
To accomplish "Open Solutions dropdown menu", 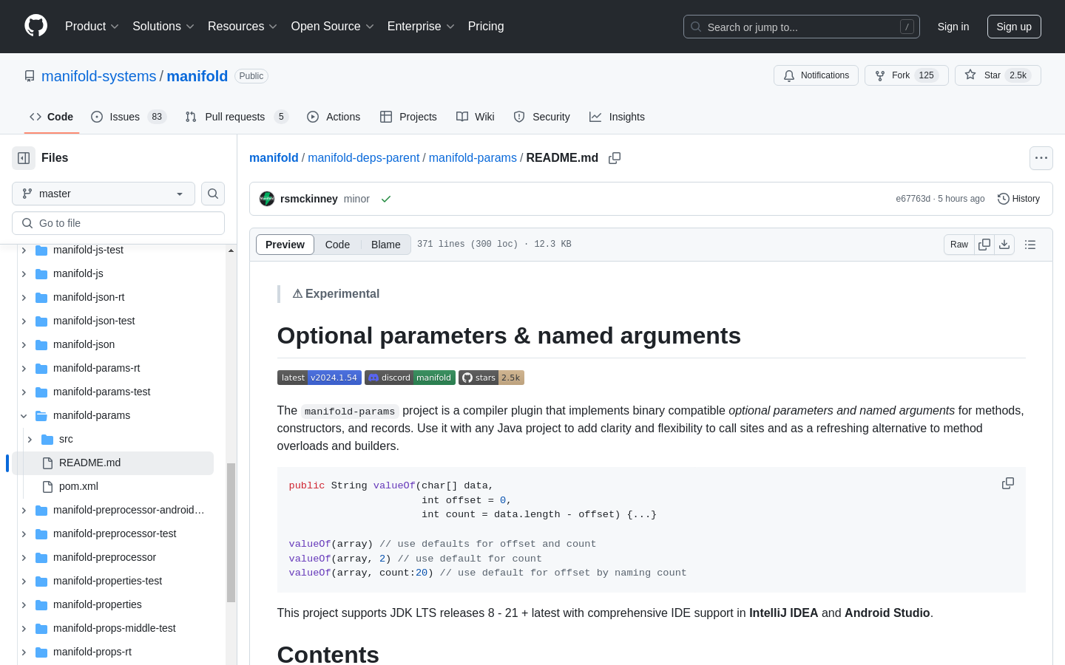I will 163,27.
